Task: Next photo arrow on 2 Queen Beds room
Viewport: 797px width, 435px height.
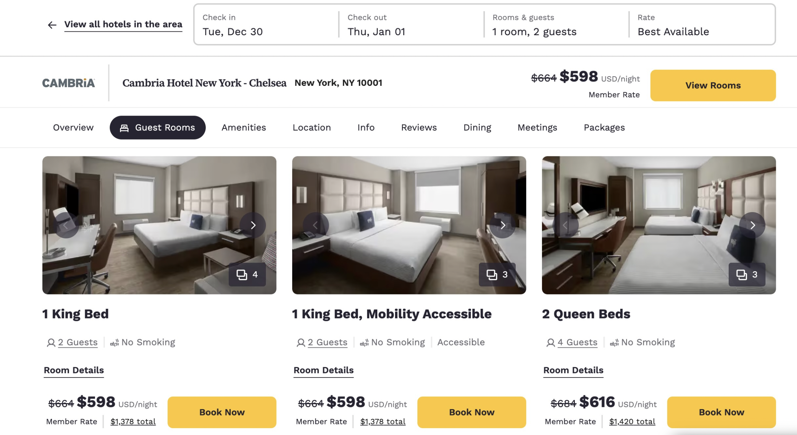Action: coord(752,225)
